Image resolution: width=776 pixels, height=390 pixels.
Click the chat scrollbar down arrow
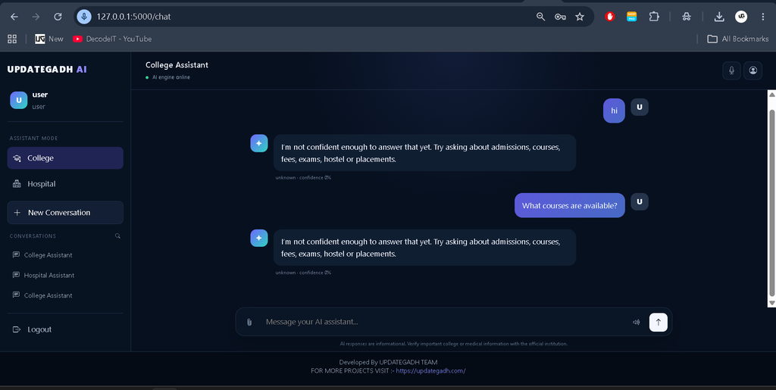pyautogui.click(x=771, y=303)
